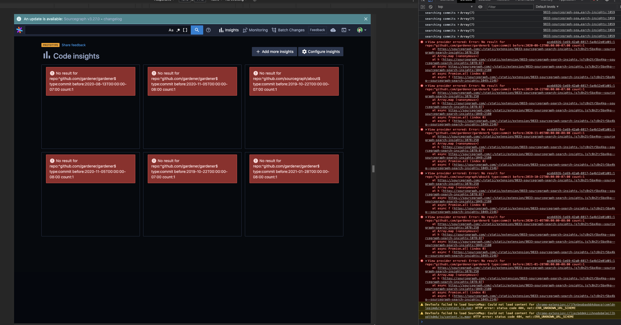Open the Default levels dropdown

tap(547, 7)
